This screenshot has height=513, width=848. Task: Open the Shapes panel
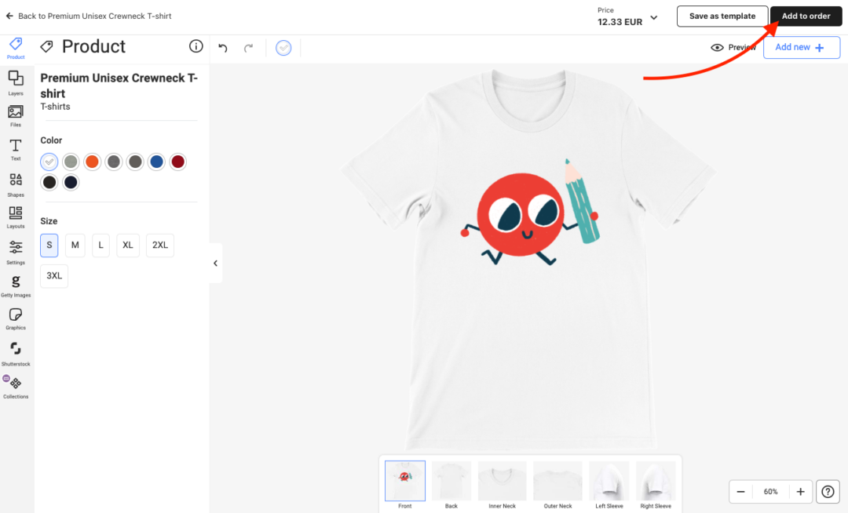[x=16, y=184]
